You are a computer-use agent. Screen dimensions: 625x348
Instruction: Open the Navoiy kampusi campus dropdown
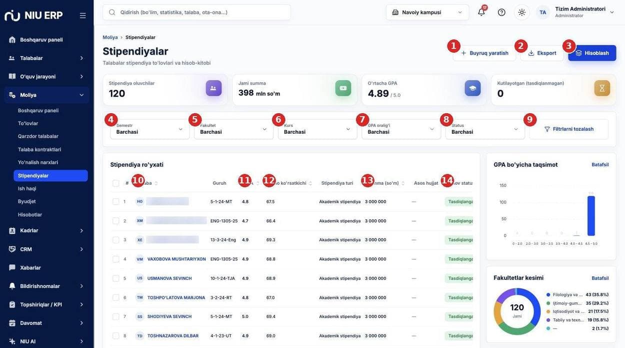pyautogui.click(x=427, y=12)
